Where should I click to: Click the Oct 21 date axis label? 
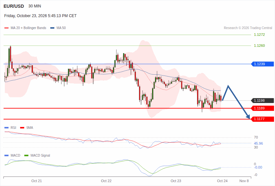coord(37,181)
